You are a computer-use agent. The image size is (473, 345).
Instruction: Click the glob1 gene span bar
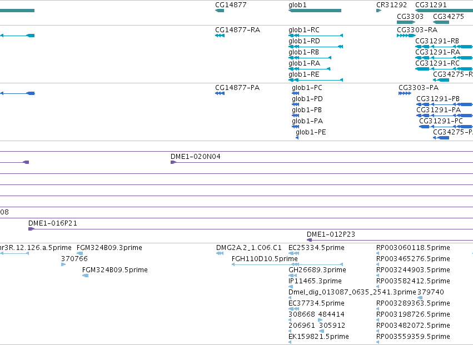[315, 11]
